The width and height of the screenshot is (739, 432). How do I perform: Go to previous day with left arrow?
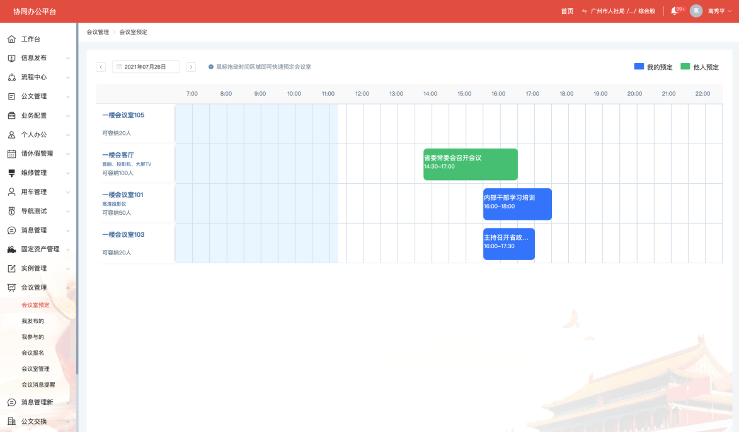point(101,67)
